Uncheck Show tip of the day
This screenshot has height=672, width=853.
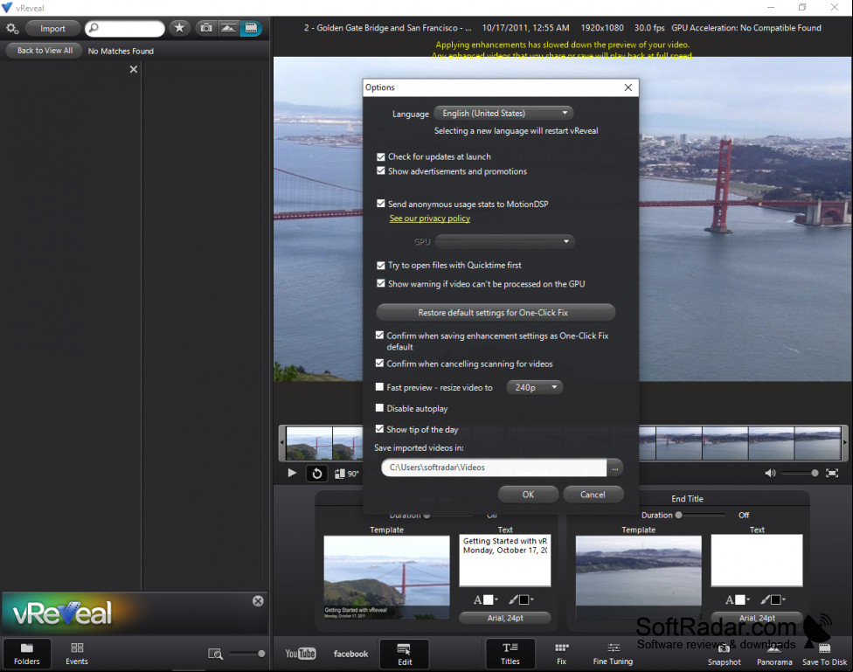tap(379, 429)
